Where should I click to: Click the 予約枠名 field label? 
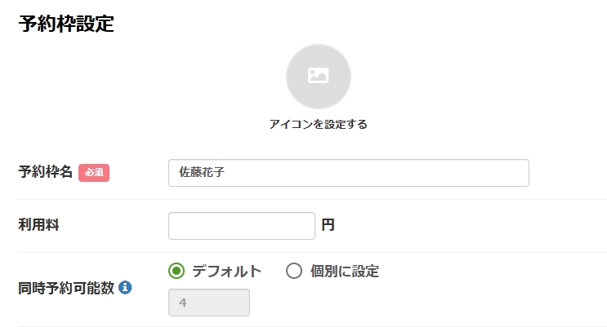click(46, 172)
